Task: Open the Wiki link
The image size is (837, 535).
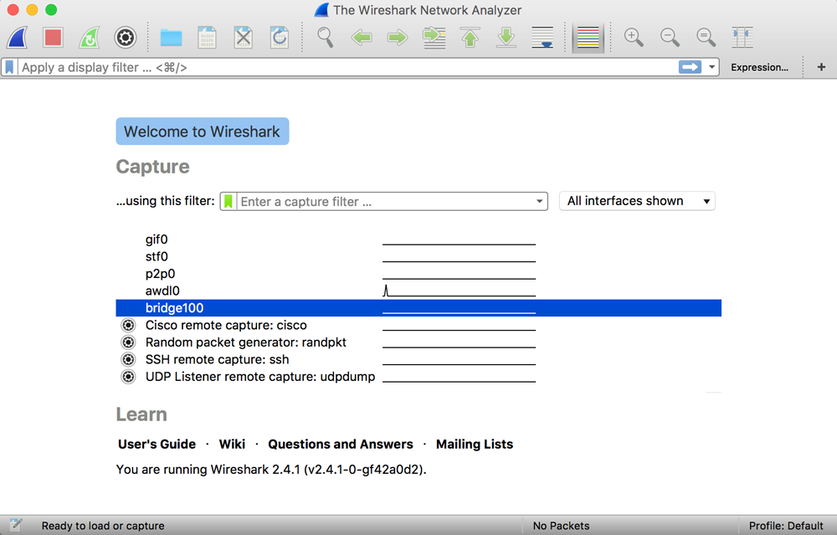Action: [x=232, y=445]
